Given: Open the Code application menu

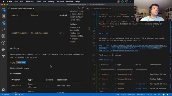Looking at the screenshot, I should 10,2.
